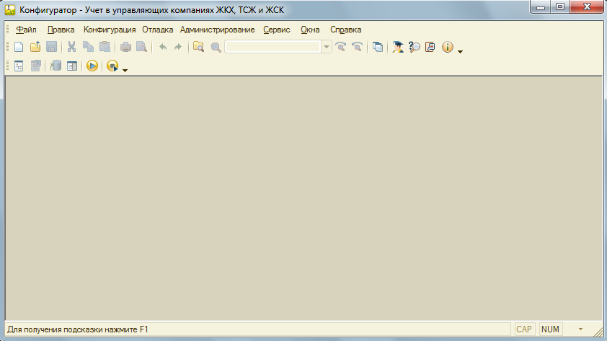
Task: Expand the standard toolbar options arrow
Action: pos(461,52)
